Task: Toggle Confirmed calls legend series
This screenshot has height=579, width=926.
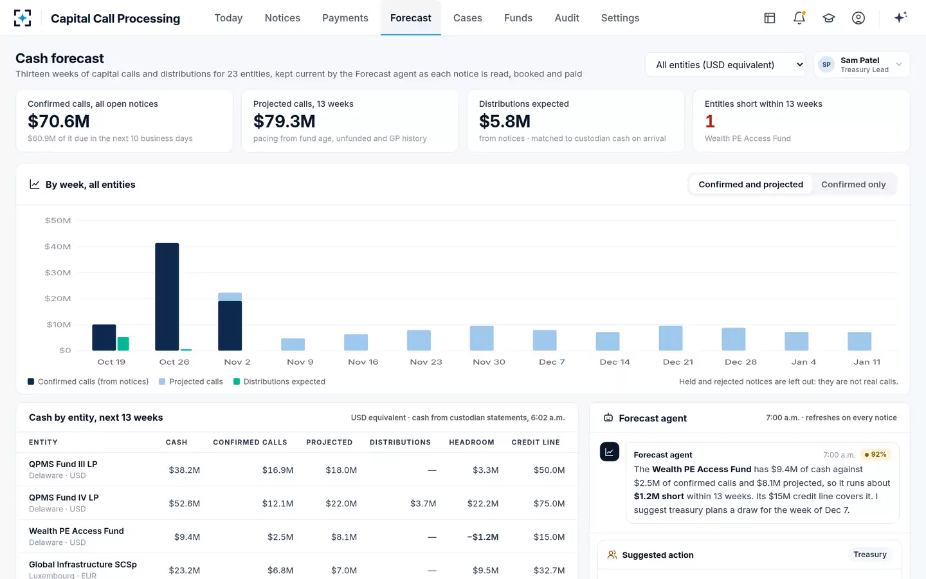Action: pos(88,381)
